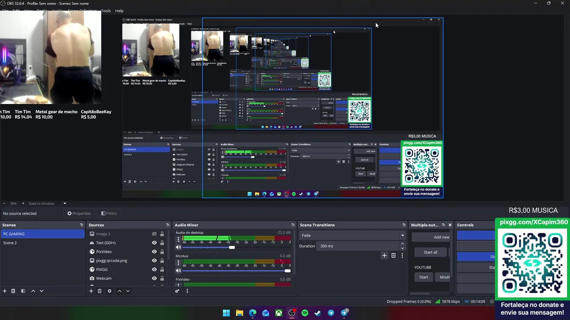Select the PC GAMING scene
The width and height of the screenshot is (570, 320).
(x=42, y=234)
